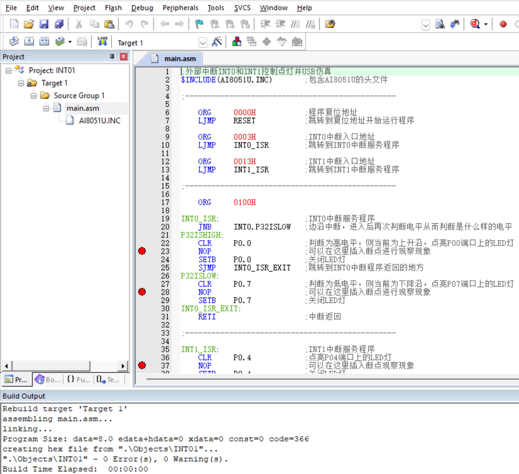Open the Flash menu
The image size is (519, 474).
click(x=113, y=8)
